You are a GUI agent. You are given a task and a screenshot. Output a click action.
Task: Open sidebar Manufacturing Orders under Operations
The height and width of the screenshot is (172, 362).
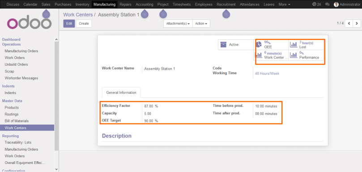pyautogui.click(x=21, y=51)
